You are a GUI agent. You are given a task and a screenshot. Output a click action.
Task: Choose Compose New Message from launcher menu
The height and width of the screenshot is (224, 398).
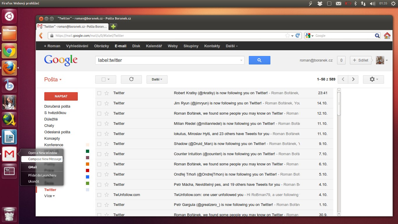tap(45, 159)
